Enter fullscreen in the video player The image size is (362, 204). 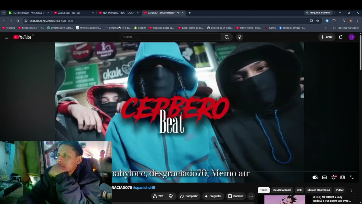(x=352, y=177)
